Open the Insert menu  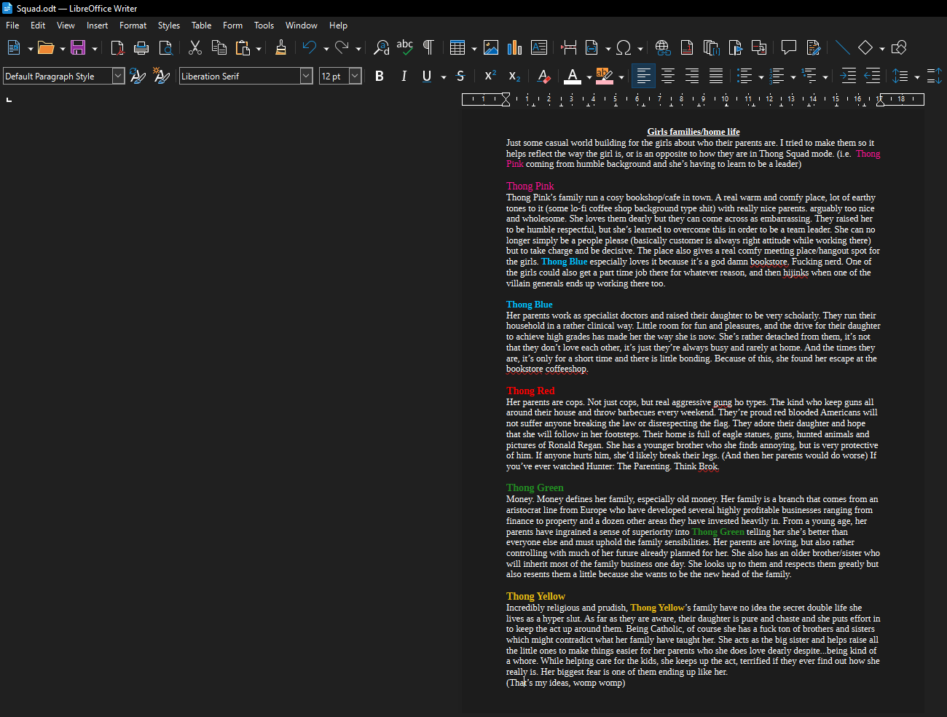(x=97, y=26)
